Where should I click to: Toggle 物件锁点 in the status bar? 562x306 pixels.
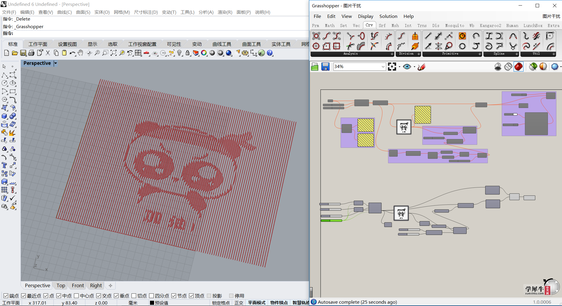(279, 303)
